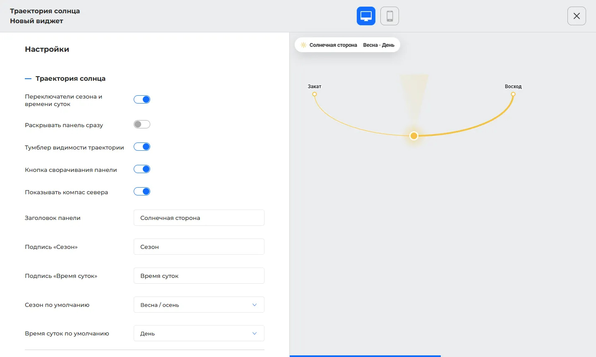Open the Время суток по умолчанию dropdown
Screen dimensions: 596x357
(199, 333)
